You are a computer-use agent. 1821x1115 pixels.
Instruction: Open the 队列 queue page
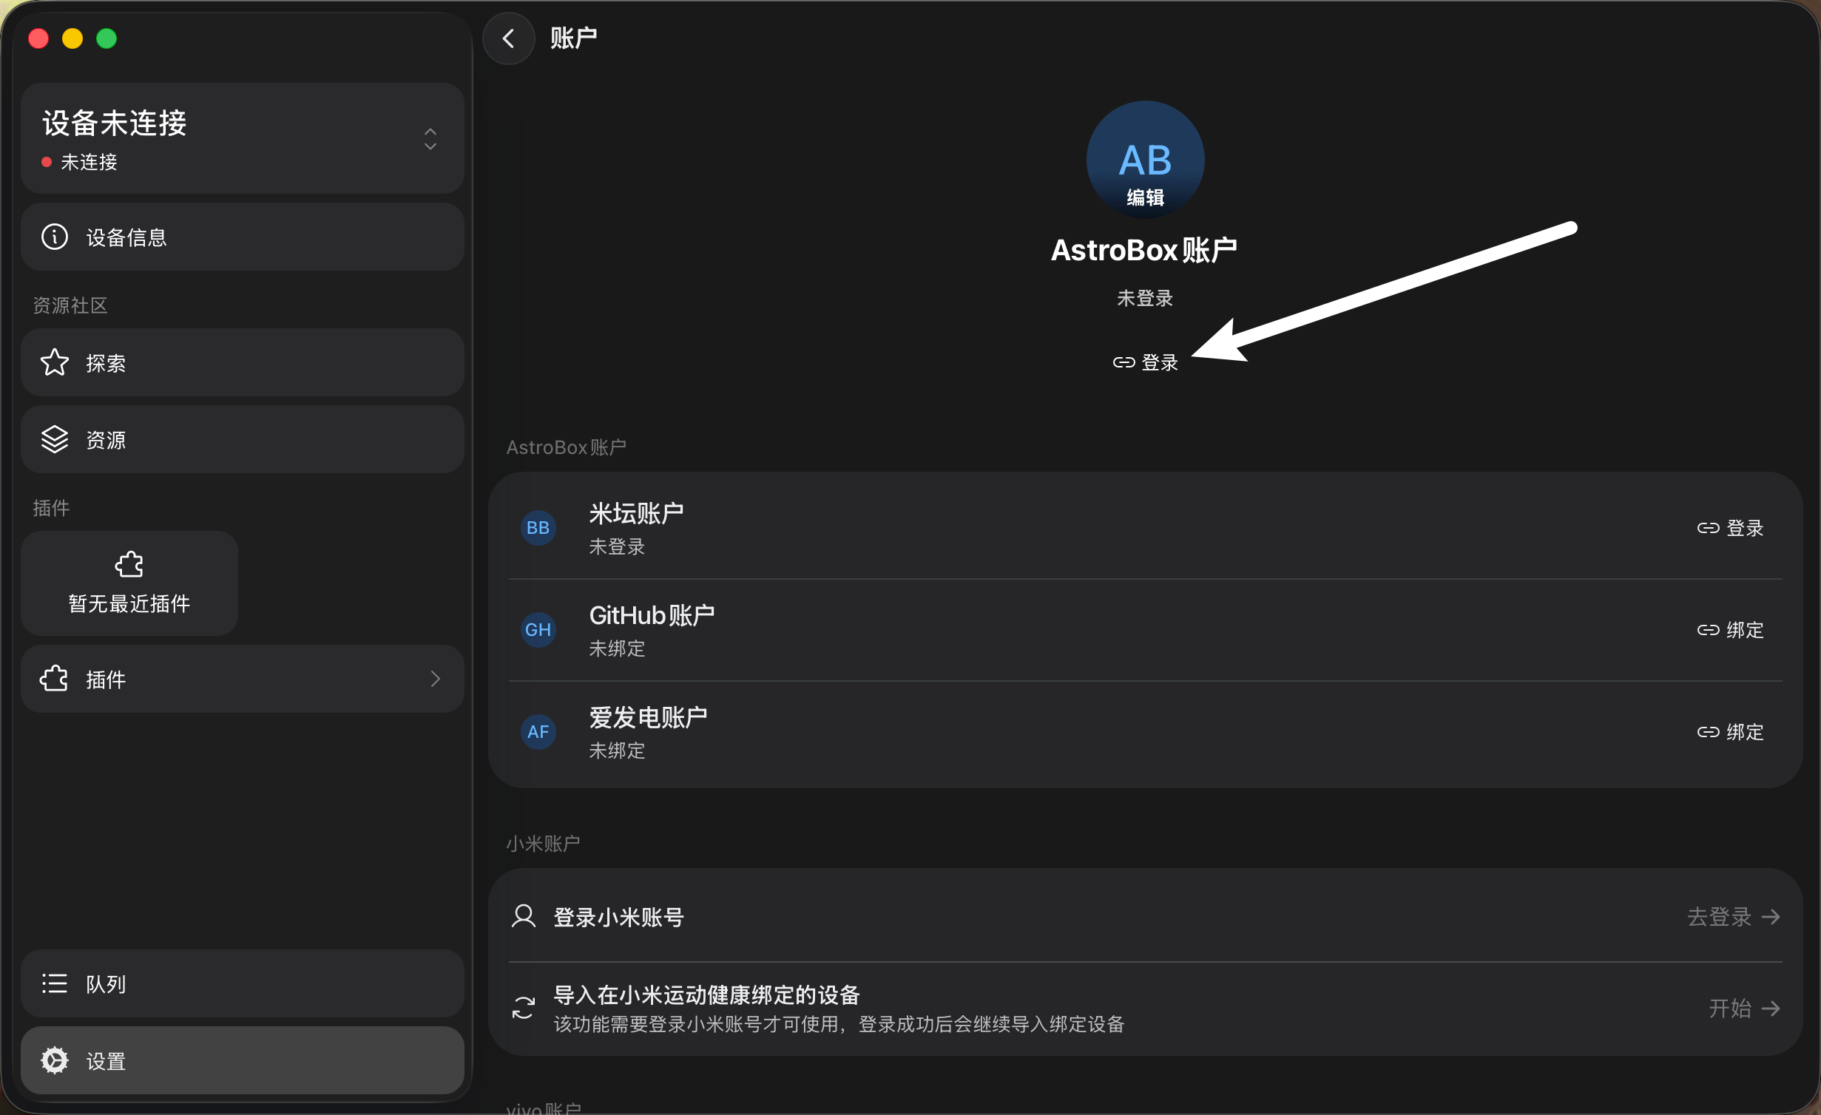tap(243, 983)
